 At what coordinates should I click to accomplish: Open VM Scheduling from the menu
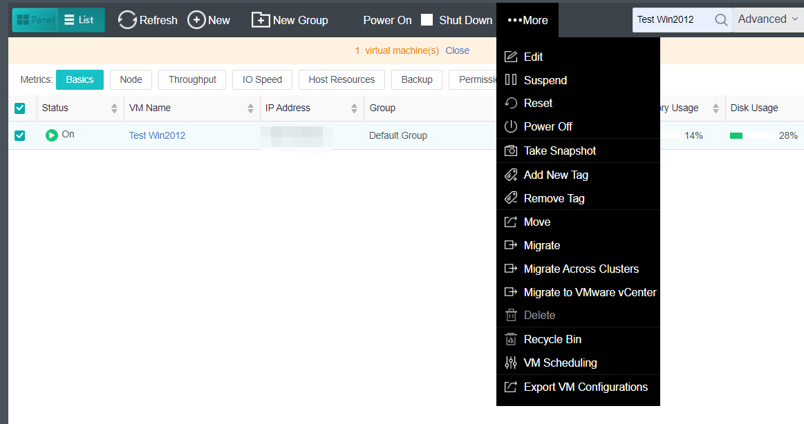(559, 363)
